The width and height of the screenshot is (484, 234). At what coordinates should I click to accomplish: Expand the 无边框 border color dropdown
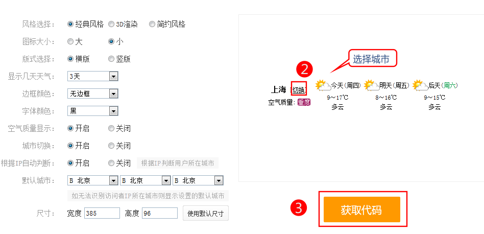tap(92, 93)
